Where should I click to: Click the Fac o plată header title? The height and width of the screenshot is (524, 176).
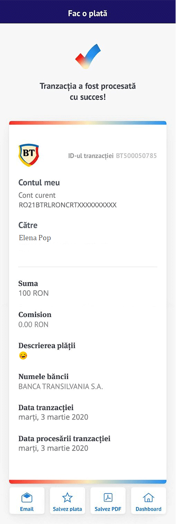(88, 14)
